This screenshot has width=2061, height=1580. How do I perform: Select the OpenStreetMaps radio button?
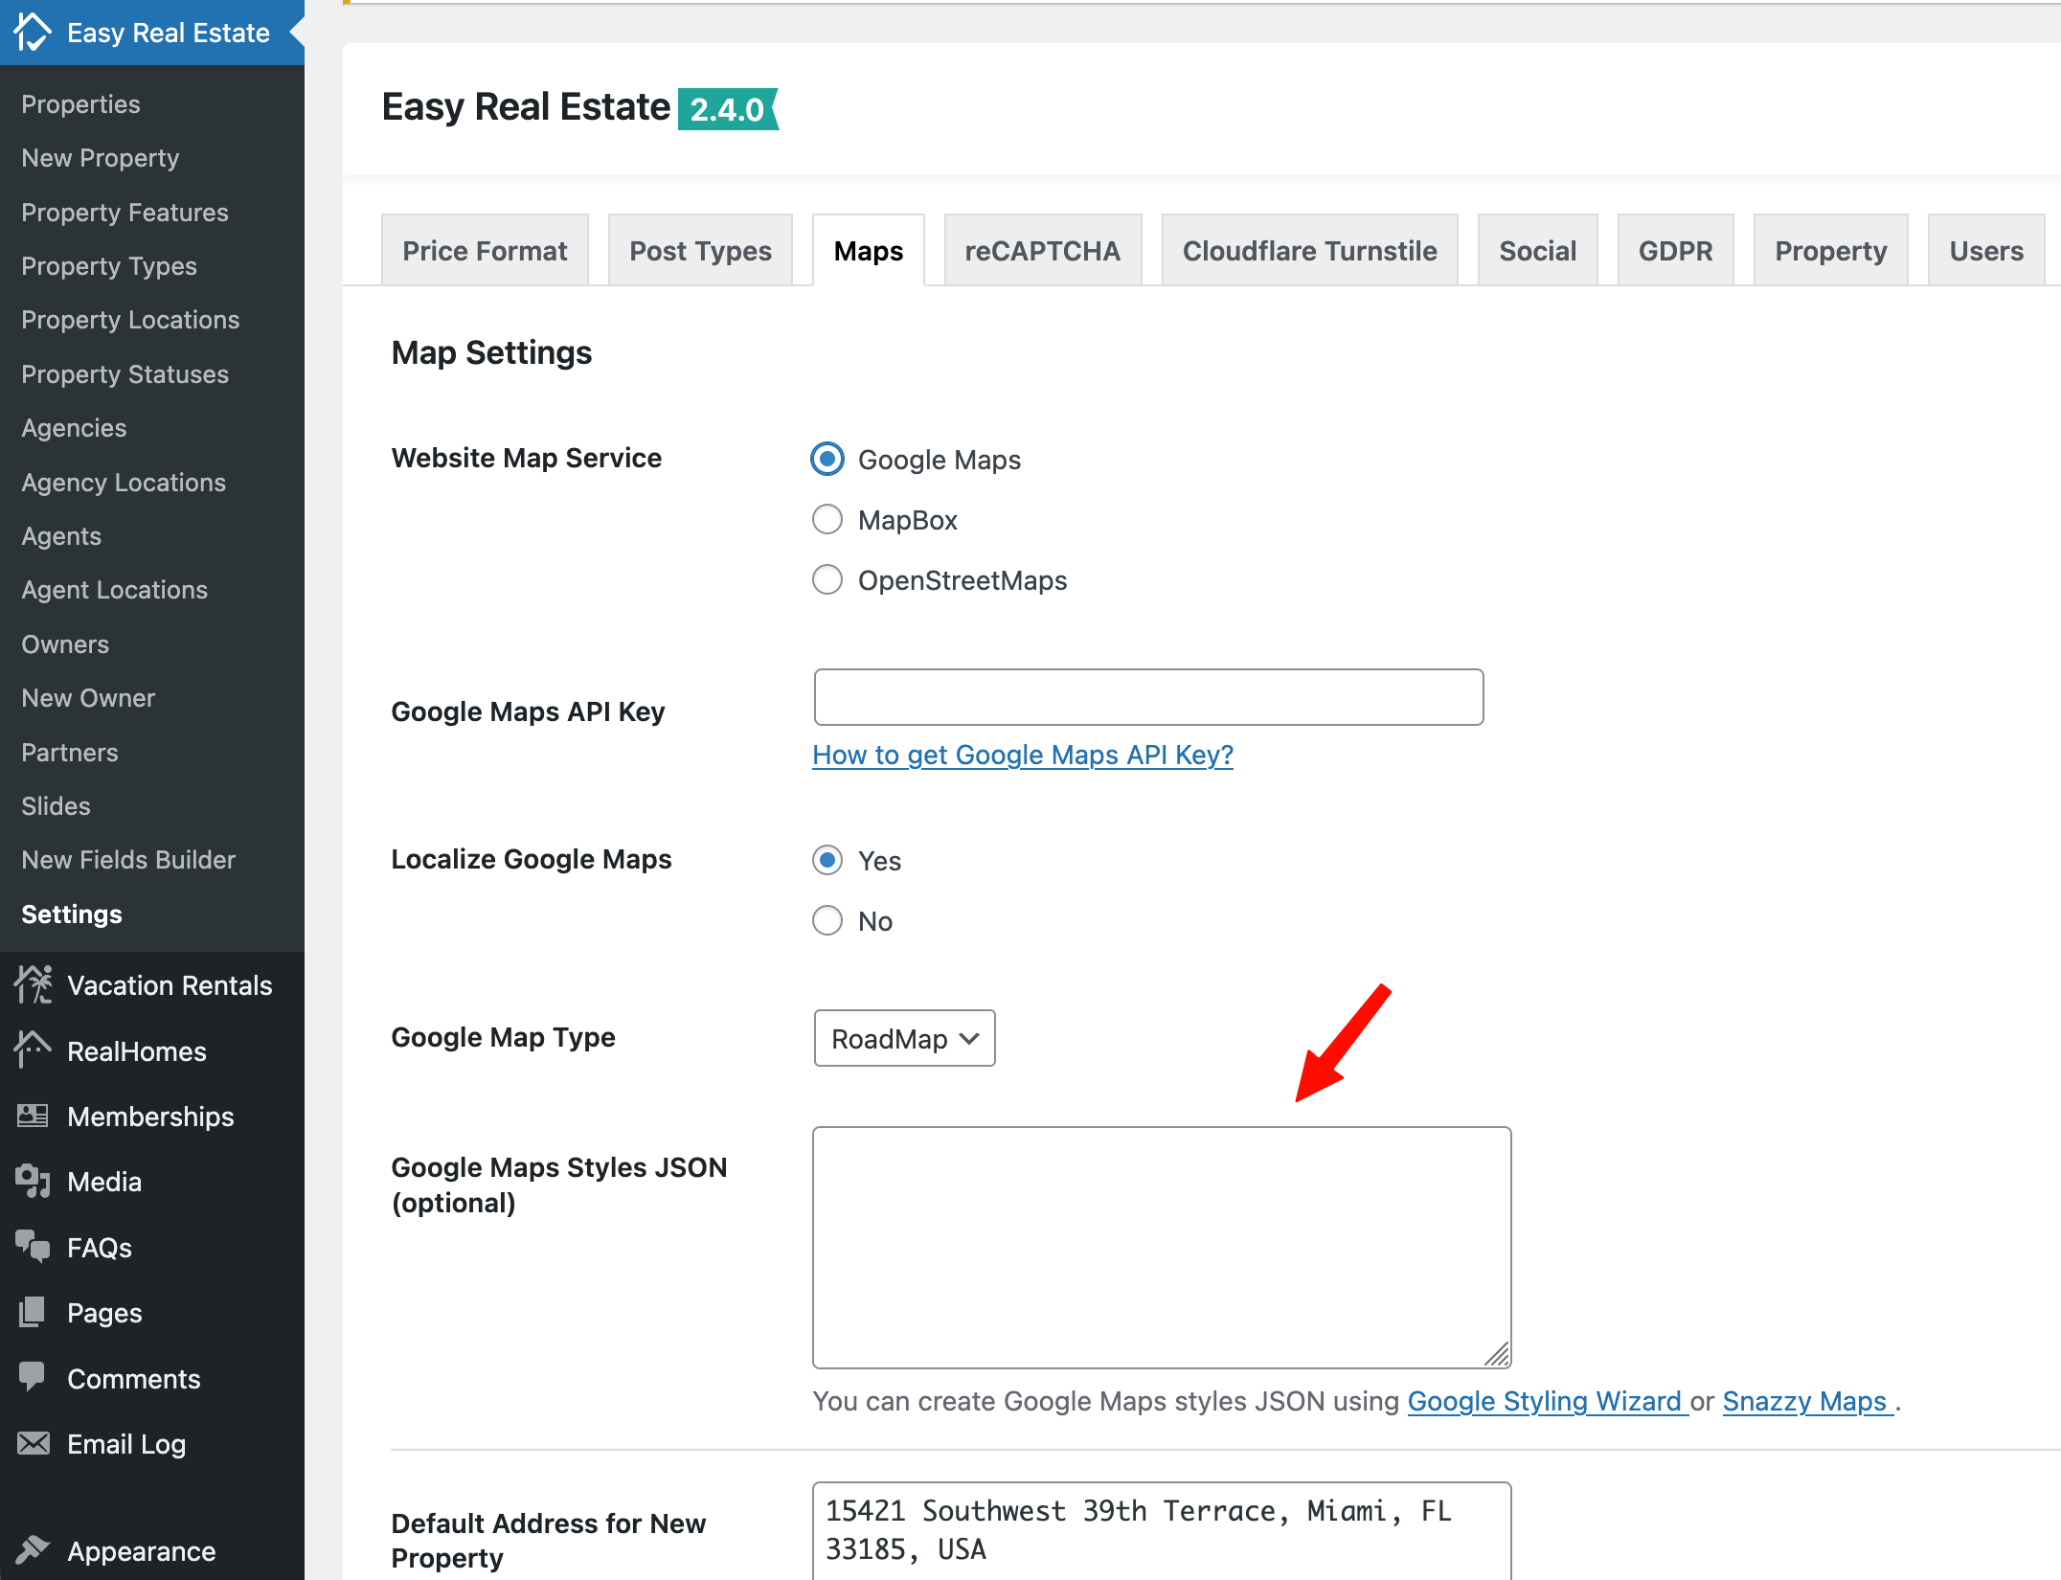[827, 580]
